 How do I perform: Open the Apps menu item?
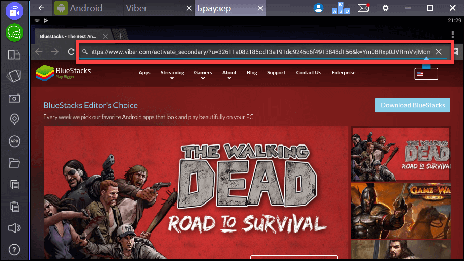(144, 72)
